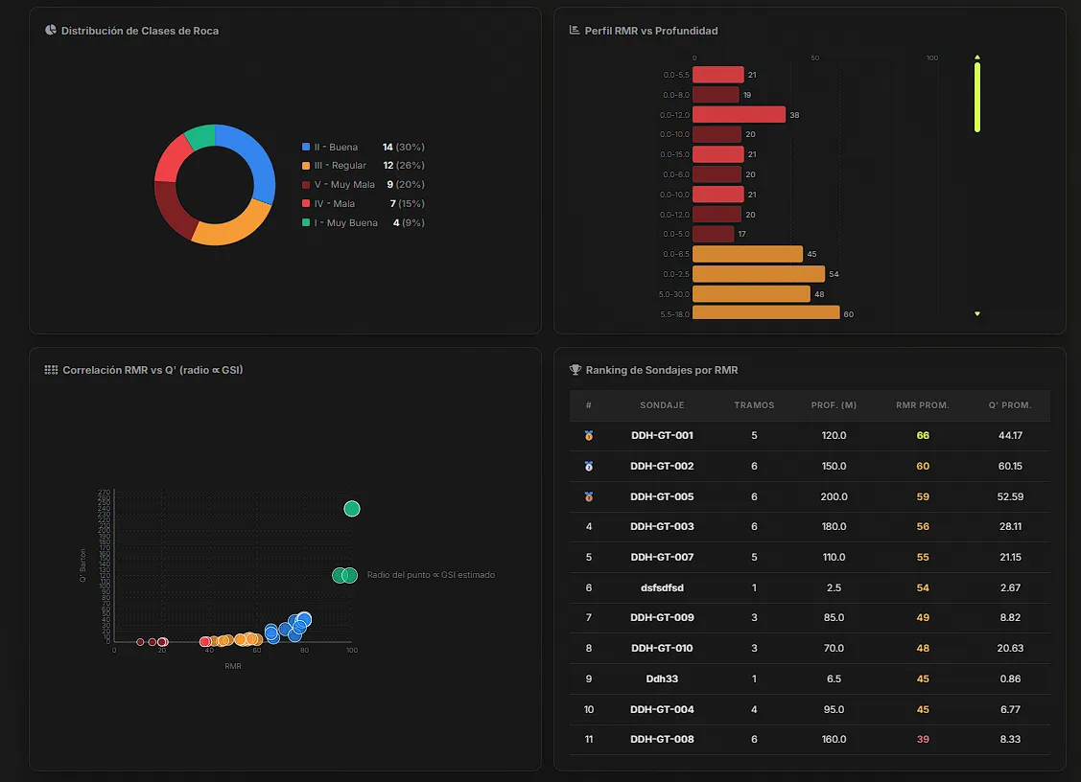Screen dimensions: 1081x782
Task: Click the down arrow of the RMR profile scroller
Action: click(x=976, y=313)
